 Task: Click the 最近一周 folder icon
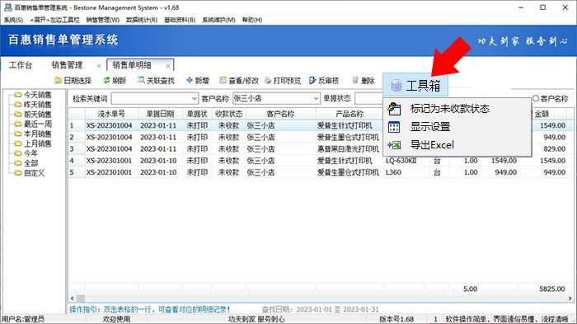tap(17, 124)
